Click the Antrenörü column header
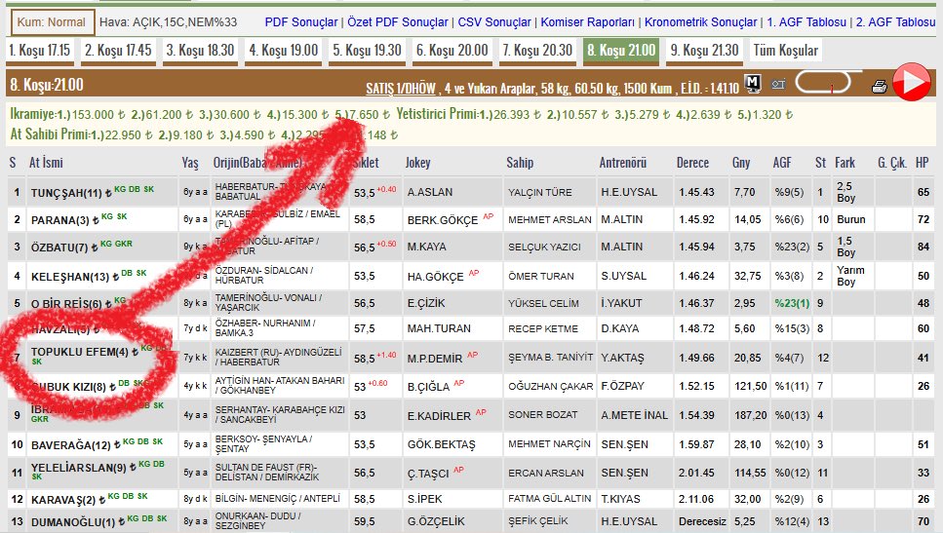The height and width of the screenshot is (533, 943). point(623,163)
